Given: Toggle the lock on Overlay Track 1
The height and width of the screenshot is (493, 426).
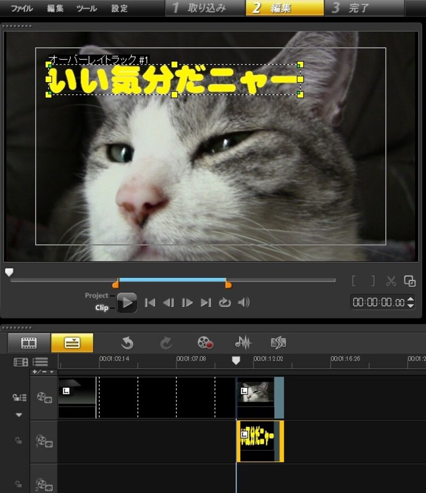Looking at the screenshot, I should 18,439.
